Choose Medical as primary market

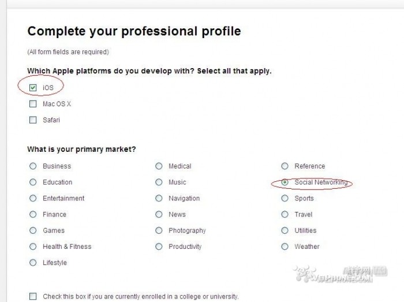[159, 166]
